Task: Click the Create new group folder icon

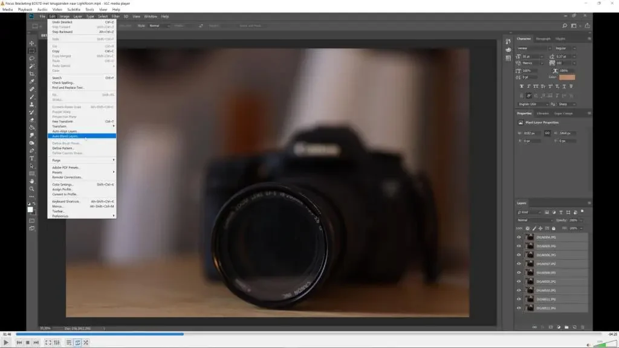Action: pyautogui.click(x=566, y=327)
